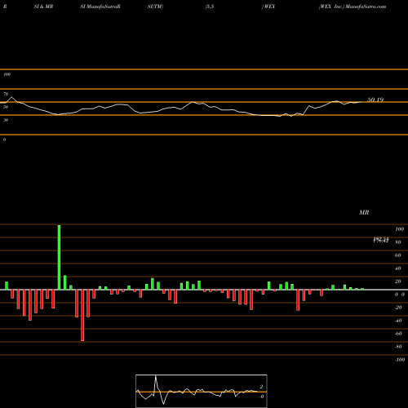Click the 'SI(TM)' header label
This screenshot has width=408, height=408.
pyautogui.click(x=155, y=7)
